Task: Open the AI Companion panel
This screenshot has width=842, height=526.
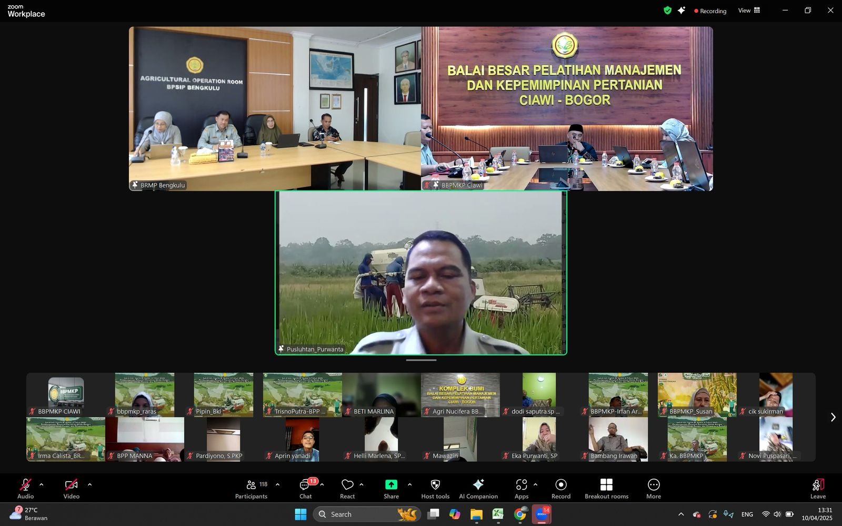Action: point(478,489)
